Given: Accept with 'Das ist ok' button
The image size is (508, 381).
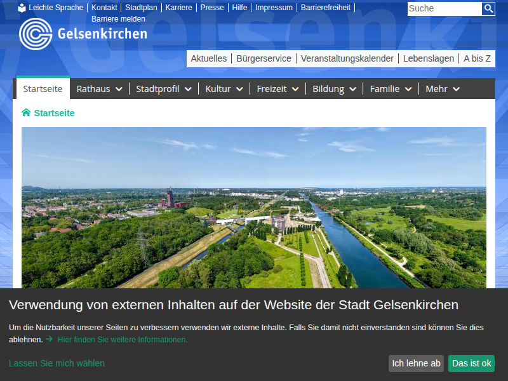Looking at the screenshot, I should tap(471, 363).
